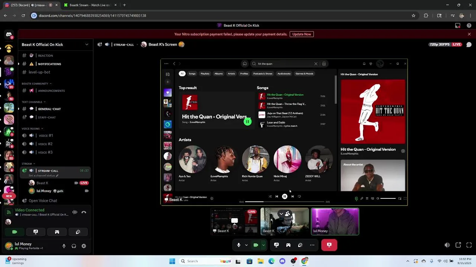Mute microphone in the call control bar
This screenshot has height=267, width=476.
point(239,245)
